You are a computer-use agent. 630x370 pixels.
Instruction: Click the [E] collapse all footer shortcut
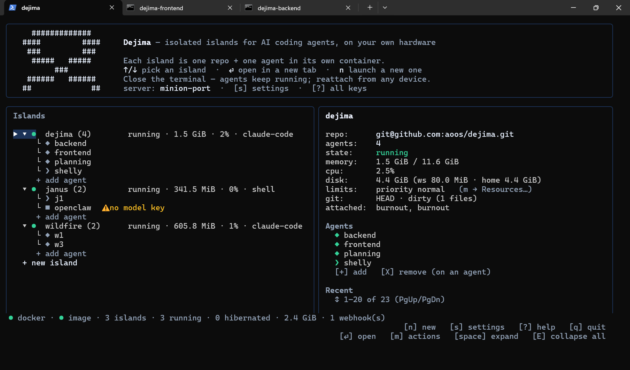pos(569,336)
